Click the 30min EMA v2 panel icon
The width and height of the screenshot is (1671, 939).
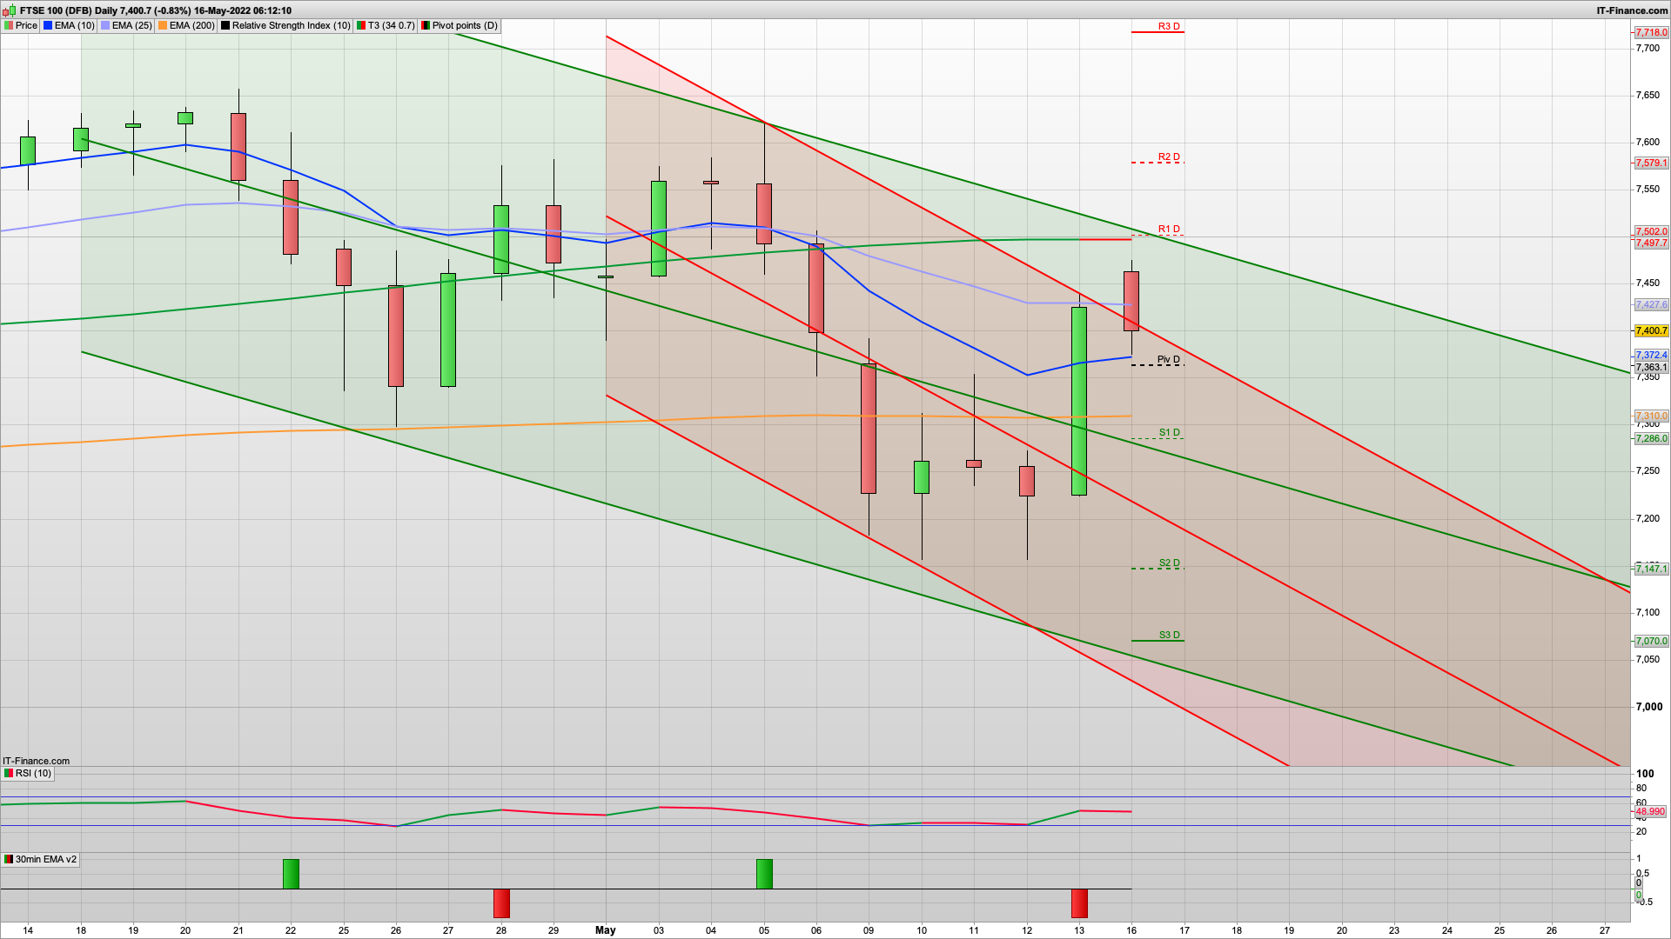coord(9,859)
